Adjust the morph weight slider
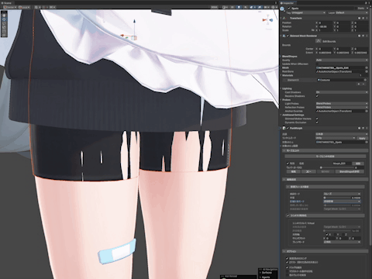372x279 pixels. (336, 167)
